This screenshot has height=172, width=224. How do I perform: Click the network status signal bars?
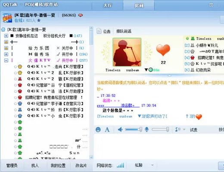(120, 166)
